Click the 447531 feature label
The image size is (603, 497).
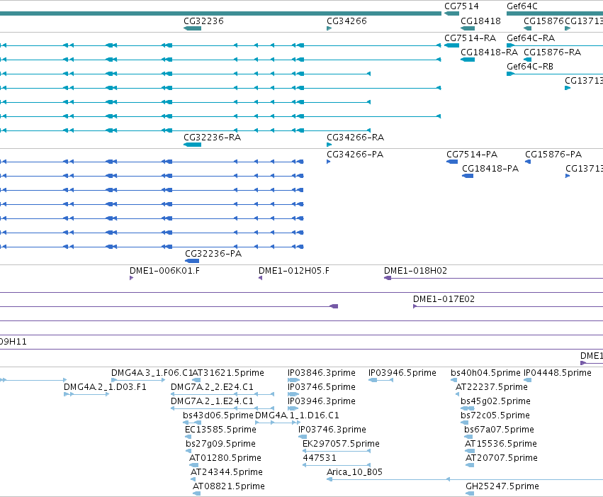320,458
